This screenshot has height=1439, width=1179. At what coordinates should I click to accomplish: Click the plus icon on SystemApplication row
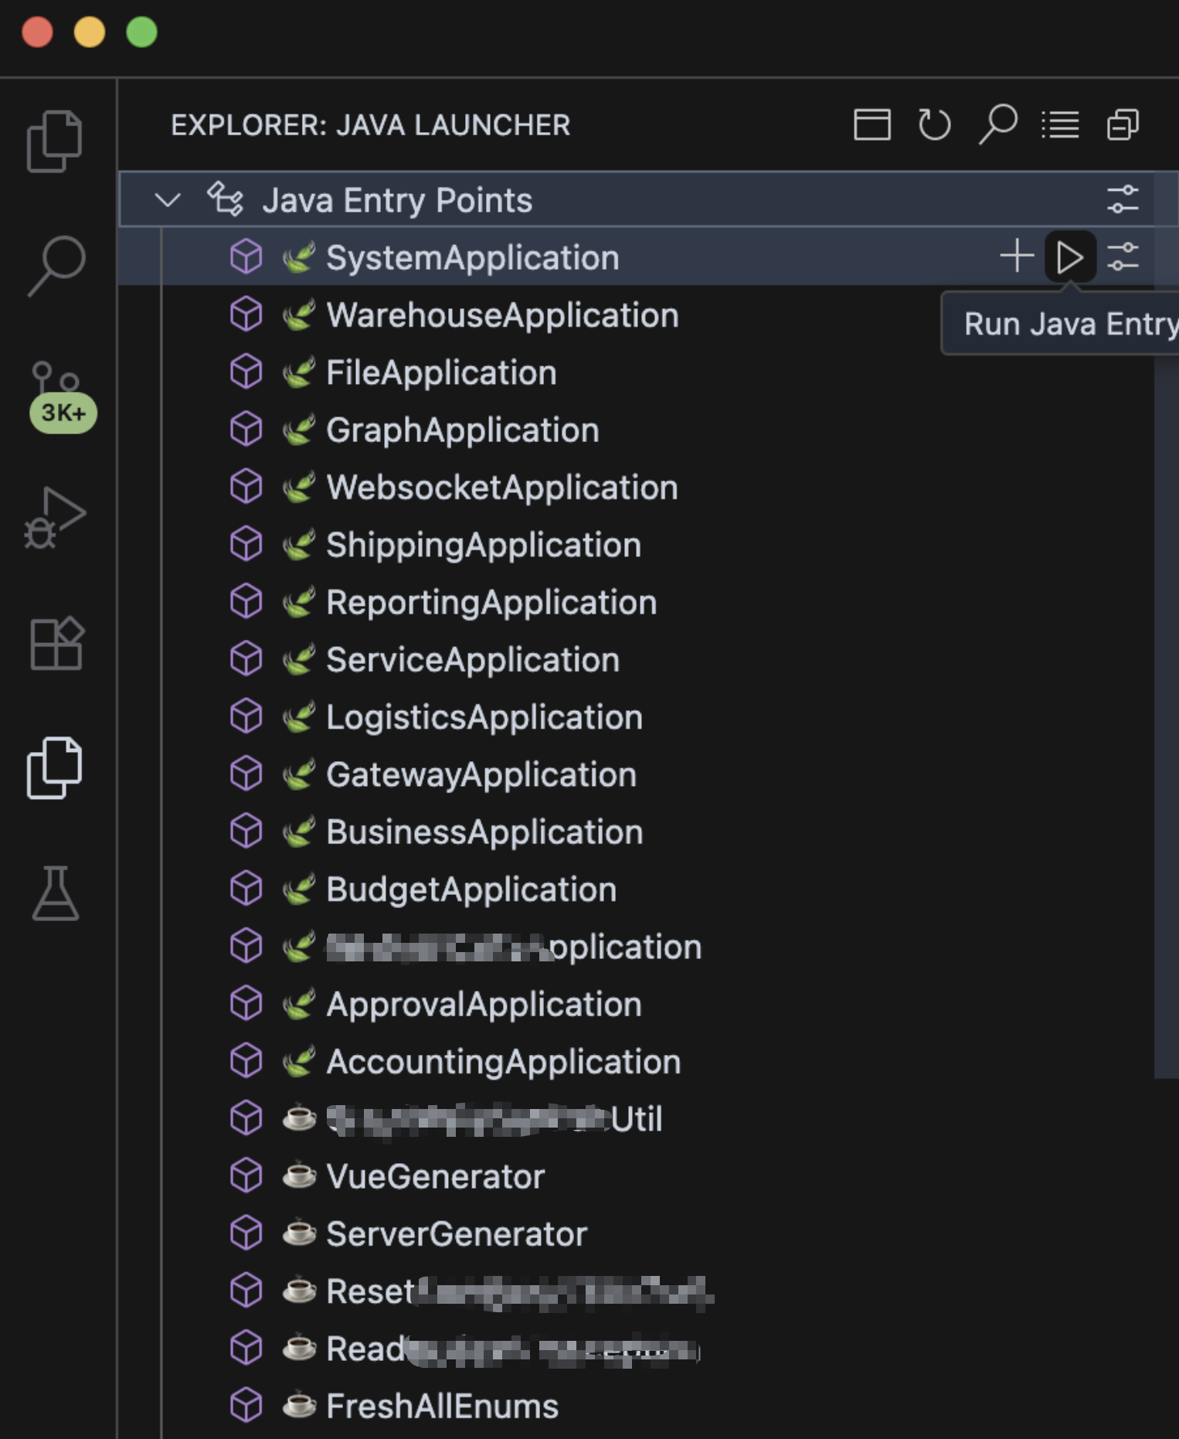pos(1017,256)
